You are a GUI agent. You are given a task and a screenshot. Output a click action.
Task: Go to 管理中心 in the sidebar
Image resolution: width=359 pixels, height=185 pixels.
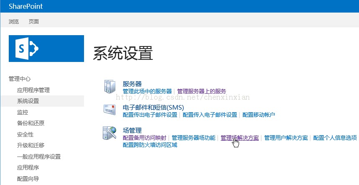[20, 79]
